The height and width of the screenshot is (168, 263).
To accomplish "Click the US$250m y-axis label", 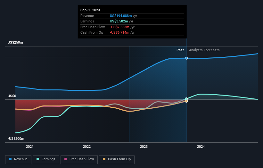I will click(x=15, y=42).
